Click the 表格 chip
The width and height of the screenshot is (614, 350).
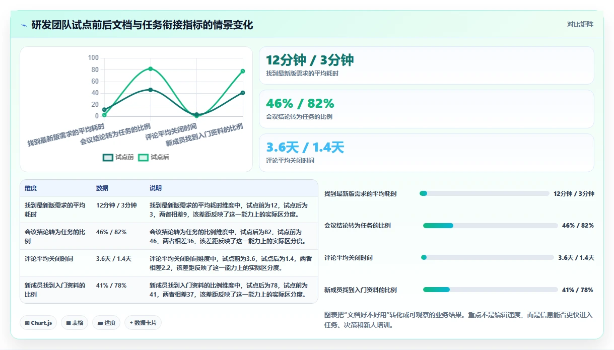(75, 323)
